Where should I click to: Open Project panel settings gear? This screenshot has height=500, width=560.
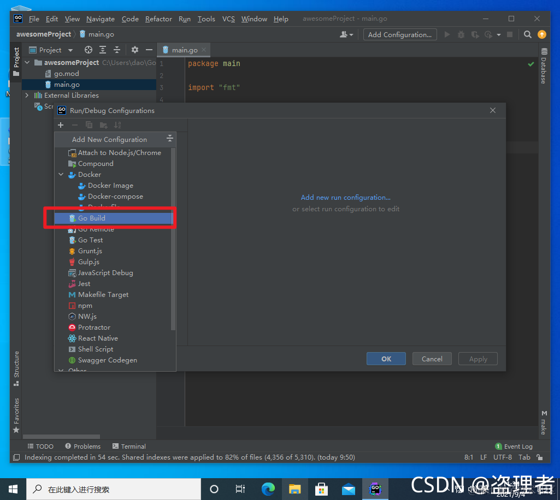click(x=134, y=50)
